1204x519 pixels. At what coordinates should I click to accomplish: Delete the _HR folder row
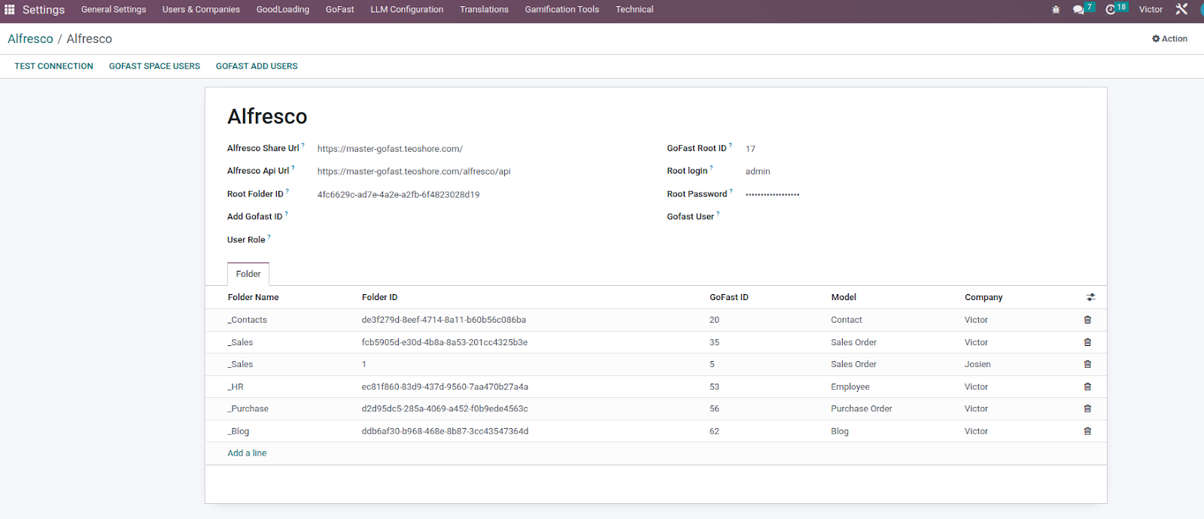(x=1087, y=387)
